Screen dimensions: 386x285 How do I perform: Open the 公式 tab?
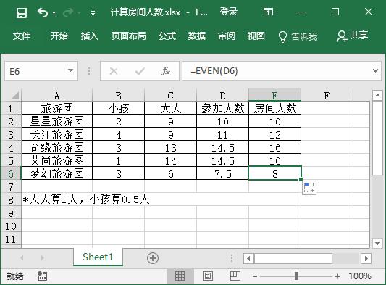(167, 36)
